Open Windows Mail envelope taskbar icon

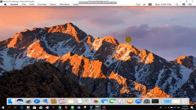click(41, 107)
